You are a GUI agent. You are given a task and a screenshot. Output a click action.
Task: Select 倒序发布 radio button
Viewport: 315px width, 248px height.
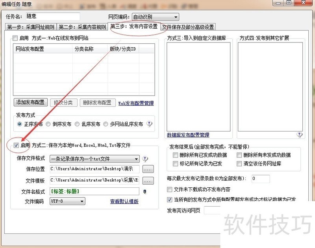pyautogui.click(x=48, y=124)
